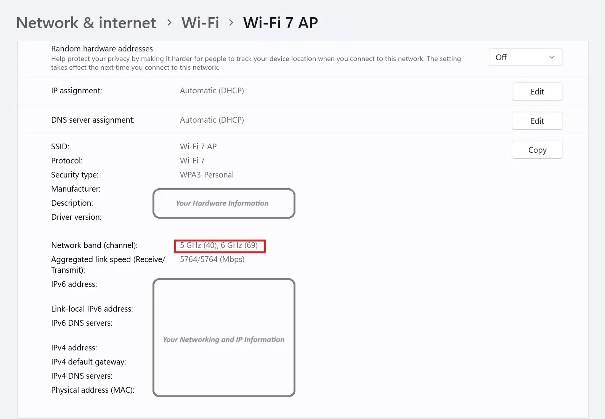
Task: Click the IPv6 address label
Action: (x=74, y=284)
